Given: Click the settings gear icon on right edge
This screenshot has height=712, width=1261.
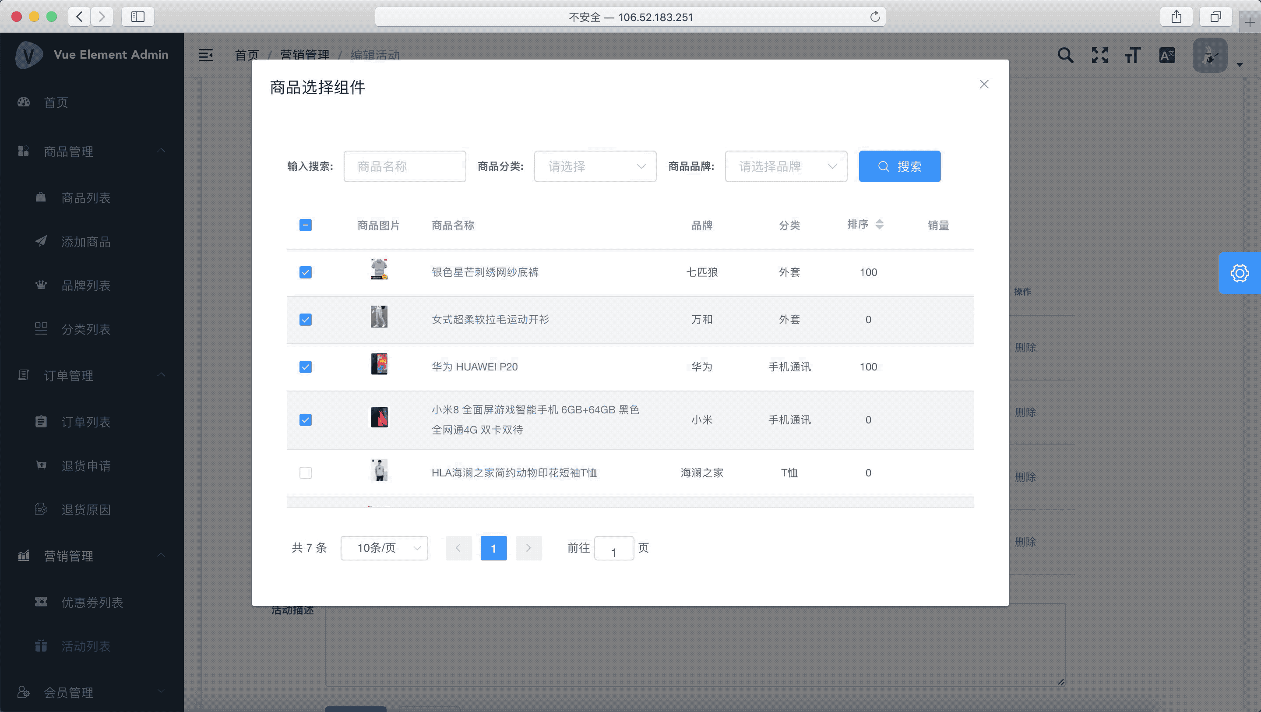Looking at the screenshot, I should 1239,273.
